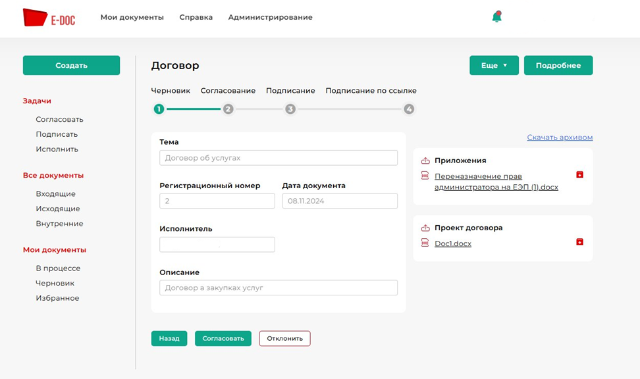Click the Скачать архивом link
This screenshot has height=379, width=640.
(560, 138)
